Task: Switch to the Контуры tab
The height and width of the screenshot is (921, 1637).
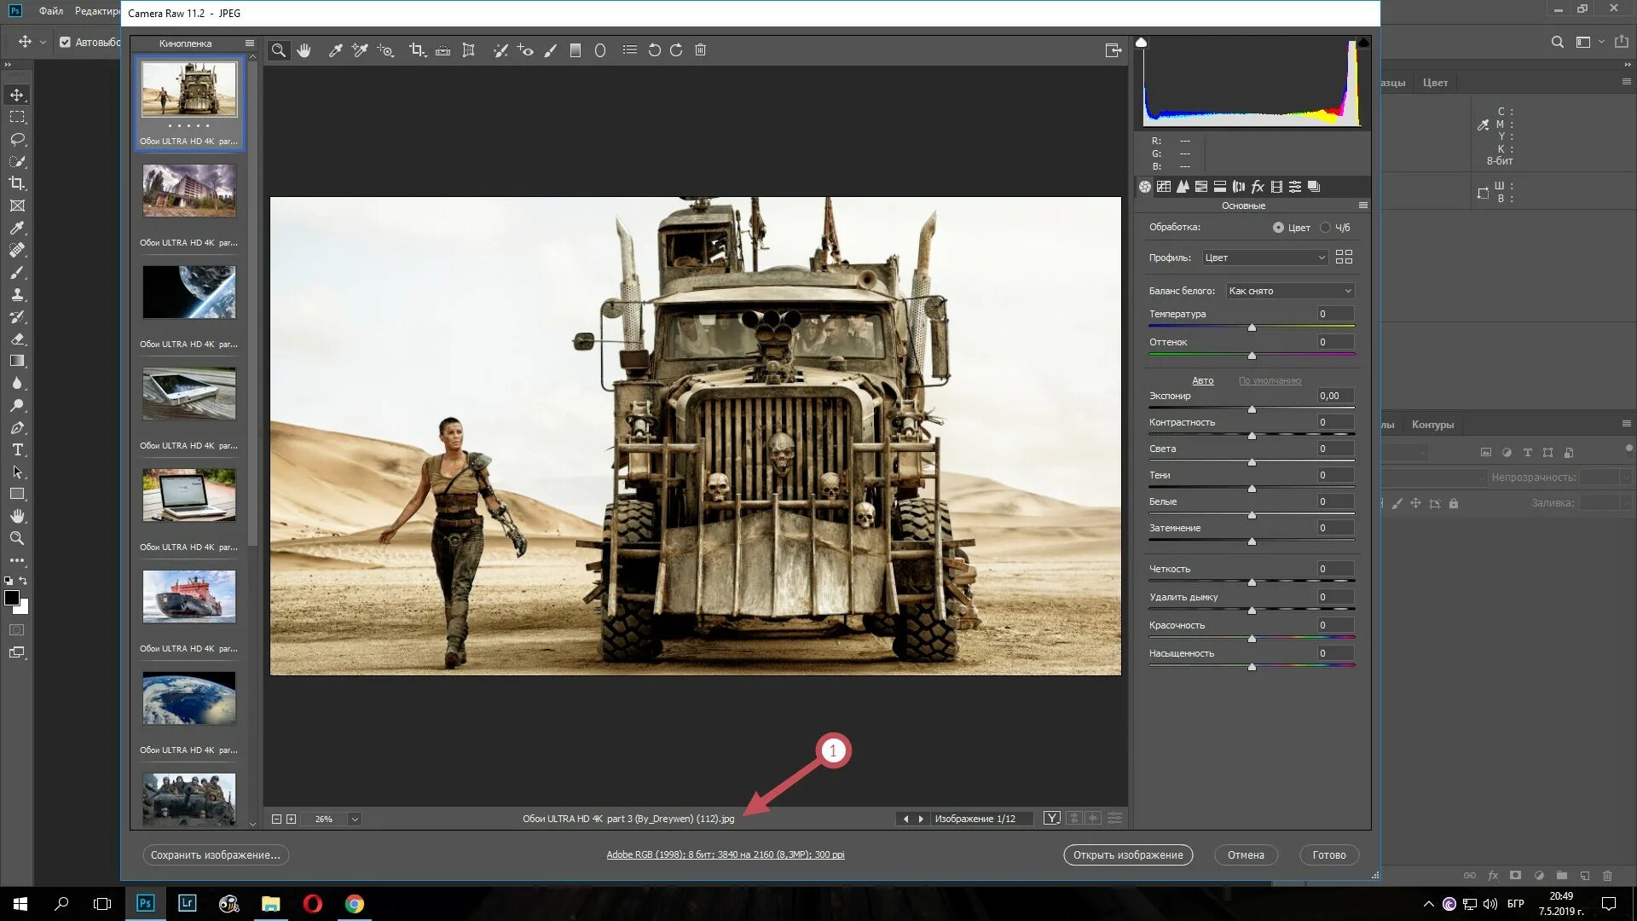Action: [x=1432, y=425]
